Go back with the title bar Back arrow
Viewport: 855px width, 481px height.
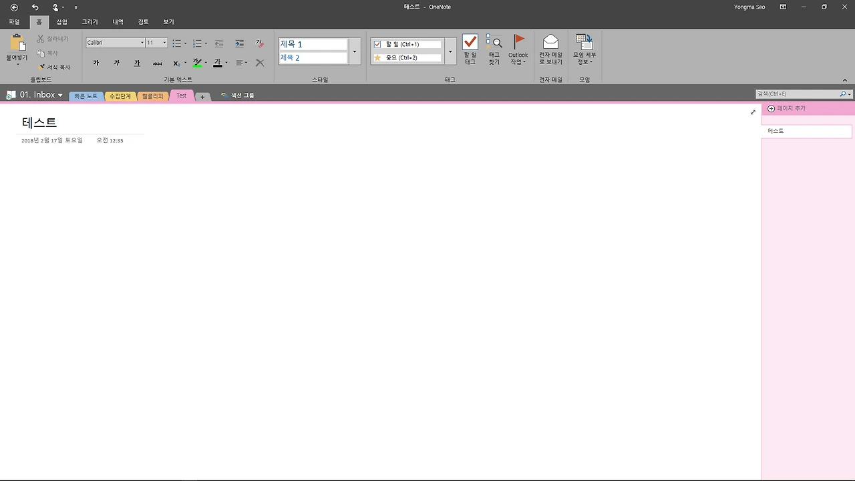pos(14,7)
